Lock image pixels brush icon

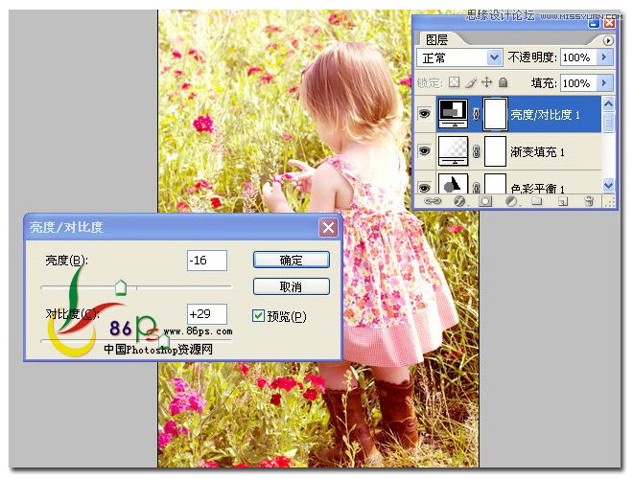[x=471, y=82]
